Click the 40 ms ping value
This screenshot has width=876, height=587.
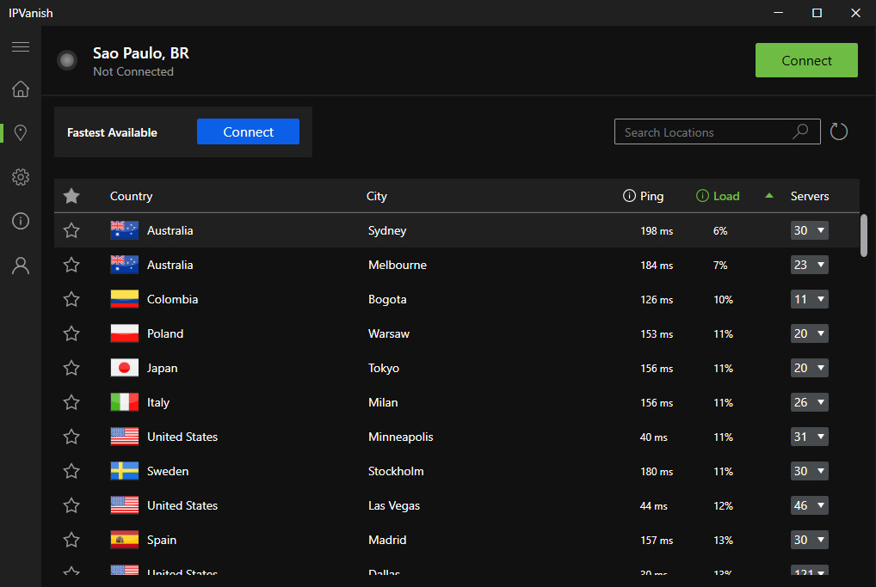click(654, 437)
